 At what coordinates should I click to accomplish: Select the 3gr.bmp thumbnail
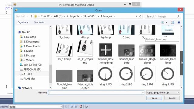pos(64,30)
